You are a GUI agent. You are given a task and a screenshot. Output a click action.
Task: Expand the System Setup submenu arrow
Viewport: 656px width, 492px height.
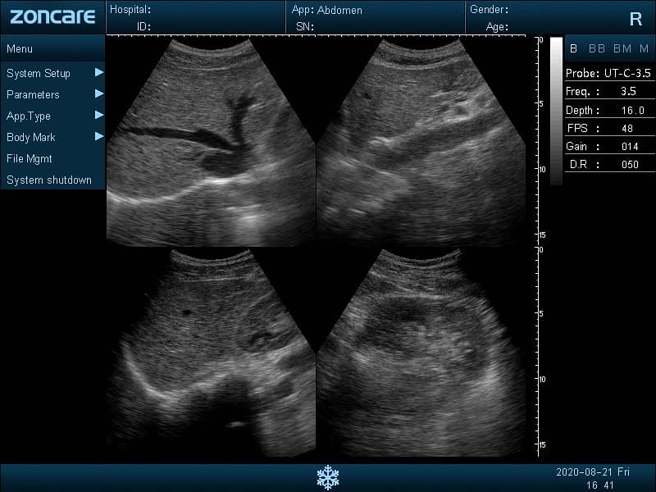[x=99, y=72]
